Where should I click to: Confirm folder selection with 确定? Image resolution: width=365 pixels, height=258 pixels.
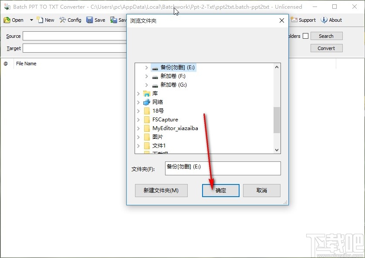(220, 190)
